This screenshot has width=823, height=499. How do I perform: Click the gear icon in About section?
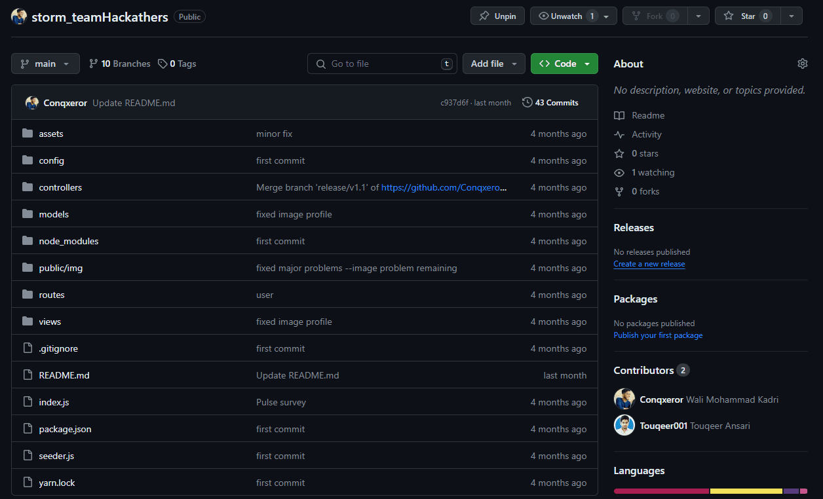pos(803,64)
